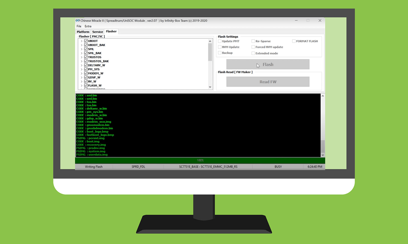Enable the Backup option
The width and height of the screenshot is (408, 244).
click(220, 53)
